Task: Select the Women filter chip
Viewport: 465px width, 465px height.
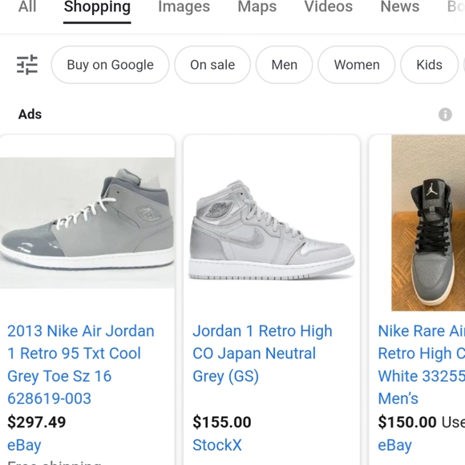Action: [357, 65]
